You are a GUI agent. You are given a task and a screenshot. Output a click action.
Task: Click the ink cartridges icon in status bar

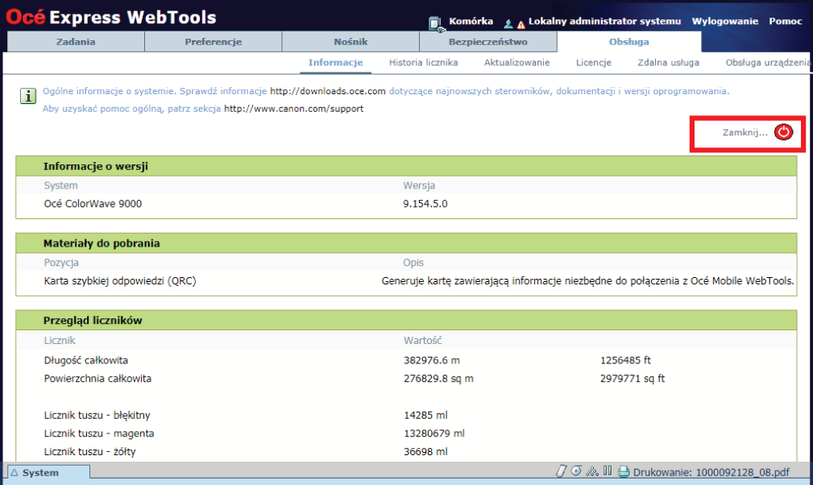(608, 471)
